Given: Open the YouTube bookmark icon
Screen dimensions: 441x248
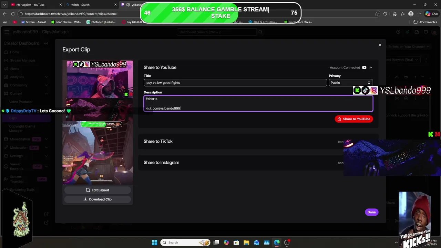Looking at the screenshot, I should pyautogui.click(x=14, y=22).
